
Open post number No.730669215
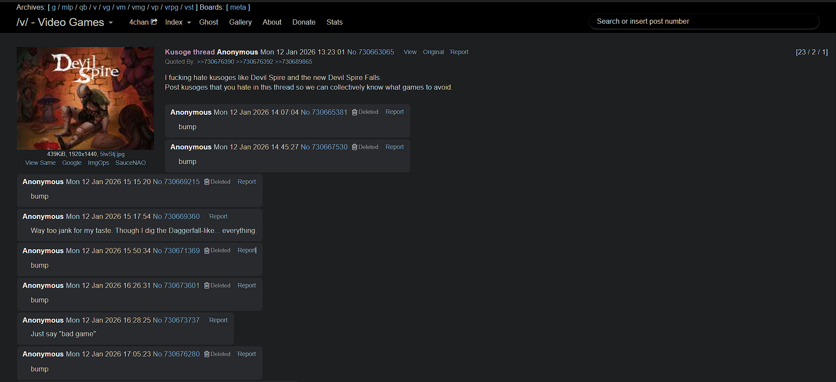tap(176, 182)
